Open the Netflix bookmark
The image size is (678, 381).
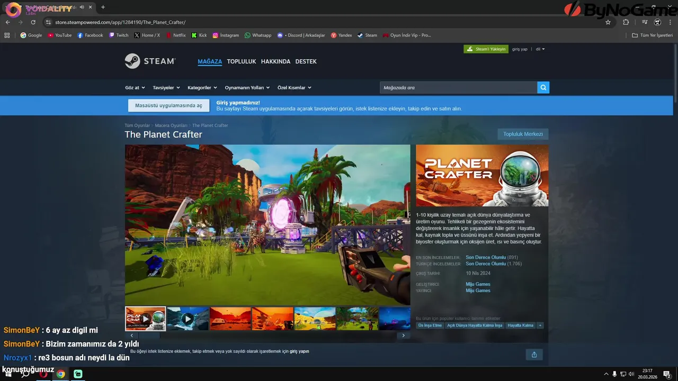coord(176,35)
